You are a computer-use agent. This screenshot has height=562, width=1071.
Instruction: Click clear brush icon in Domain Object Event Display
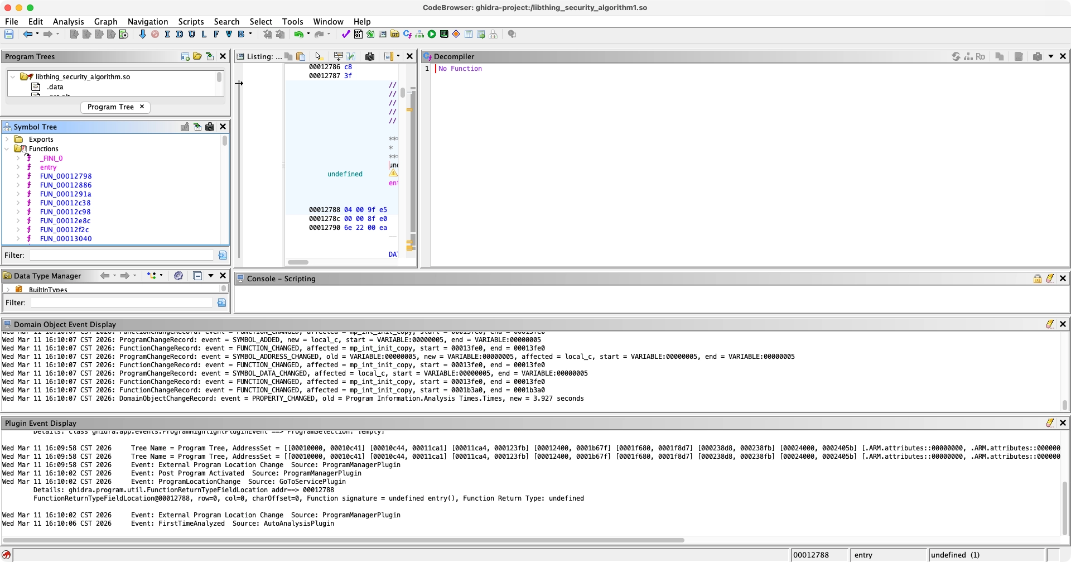[1050, 324]
